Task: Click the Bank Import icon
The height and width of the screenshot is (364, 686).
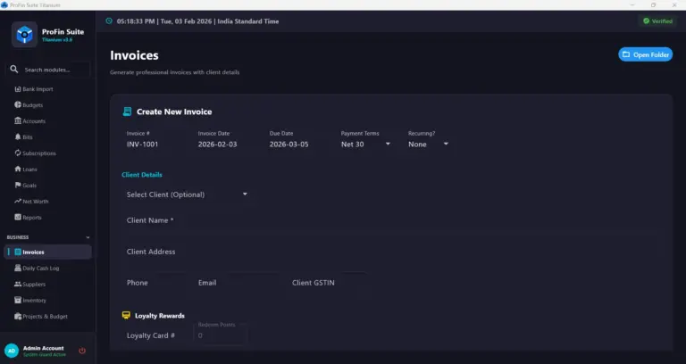Action: [18, 89]
